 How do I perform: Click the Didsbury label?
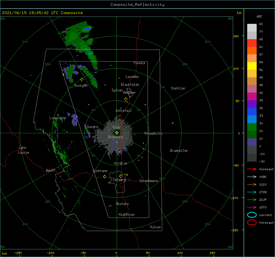tap(116, 137)
